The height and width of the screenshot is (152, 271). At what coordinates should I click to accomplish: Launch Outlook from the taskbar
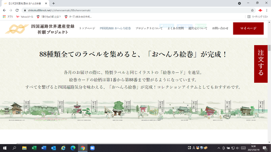[x=53, y=148]
